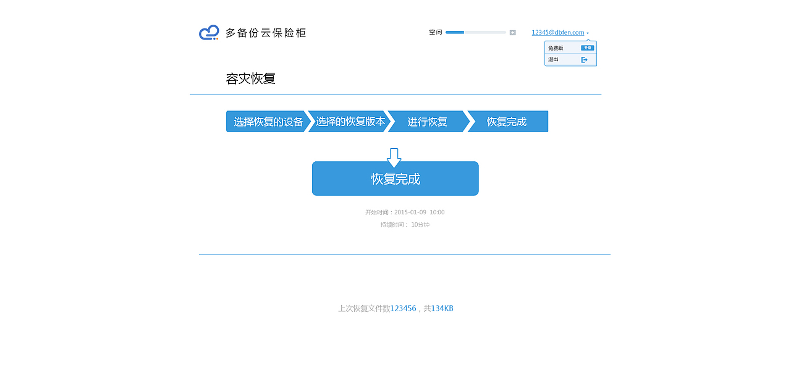Screen dimensions: 791x381
Task: Open the 进行恢复 step tab
Action: pos(428,121)
